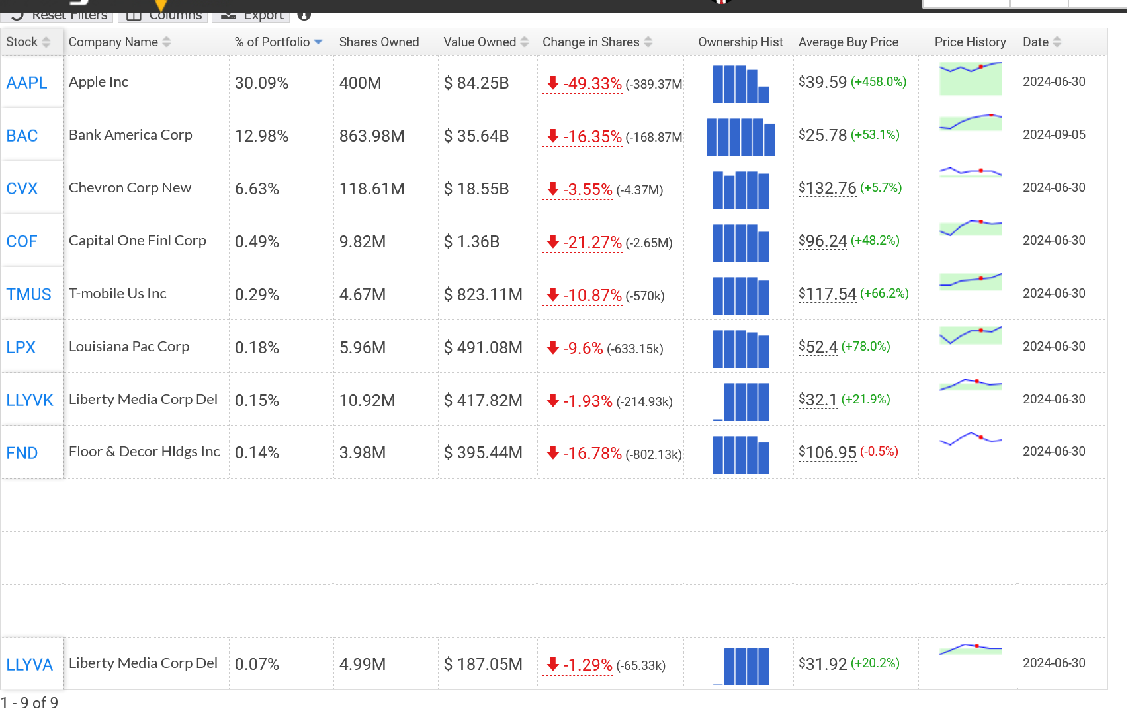The width and height of the screenshot is (1128, 715).
Task: View Floor & Decor ownership history chart
Action: pyautogui.click(x=740, y=454)
